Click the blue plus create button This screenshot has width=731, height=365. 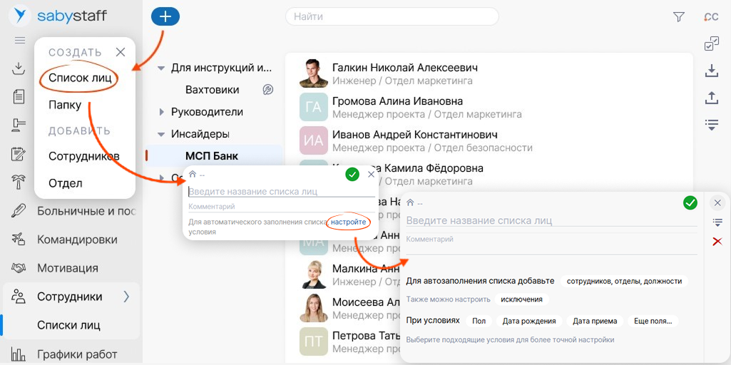pyautogui.click(x=165, y=16)
